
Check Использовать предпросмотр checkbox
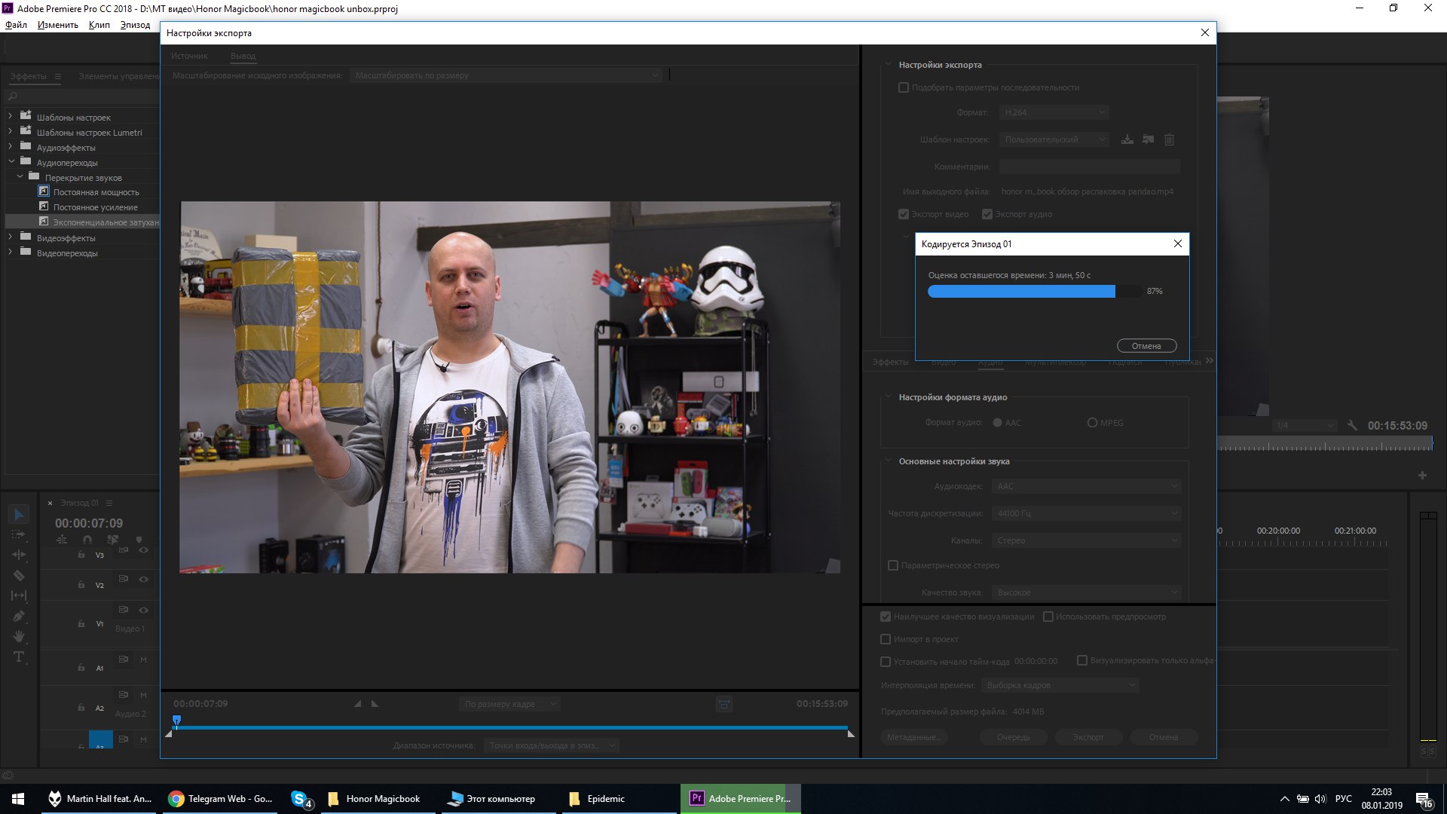click(x=1048, y=617)
